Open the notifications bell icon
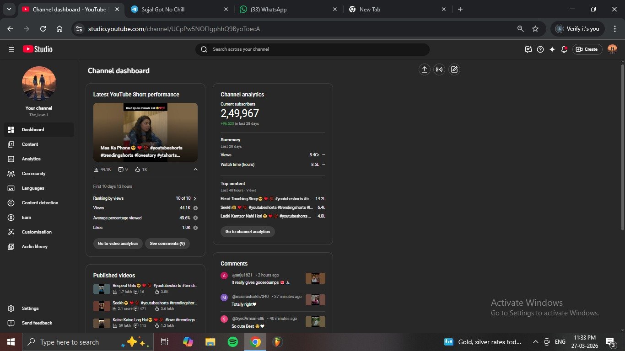The width and height of the screenshot is (625, 351). coord(564,49)
